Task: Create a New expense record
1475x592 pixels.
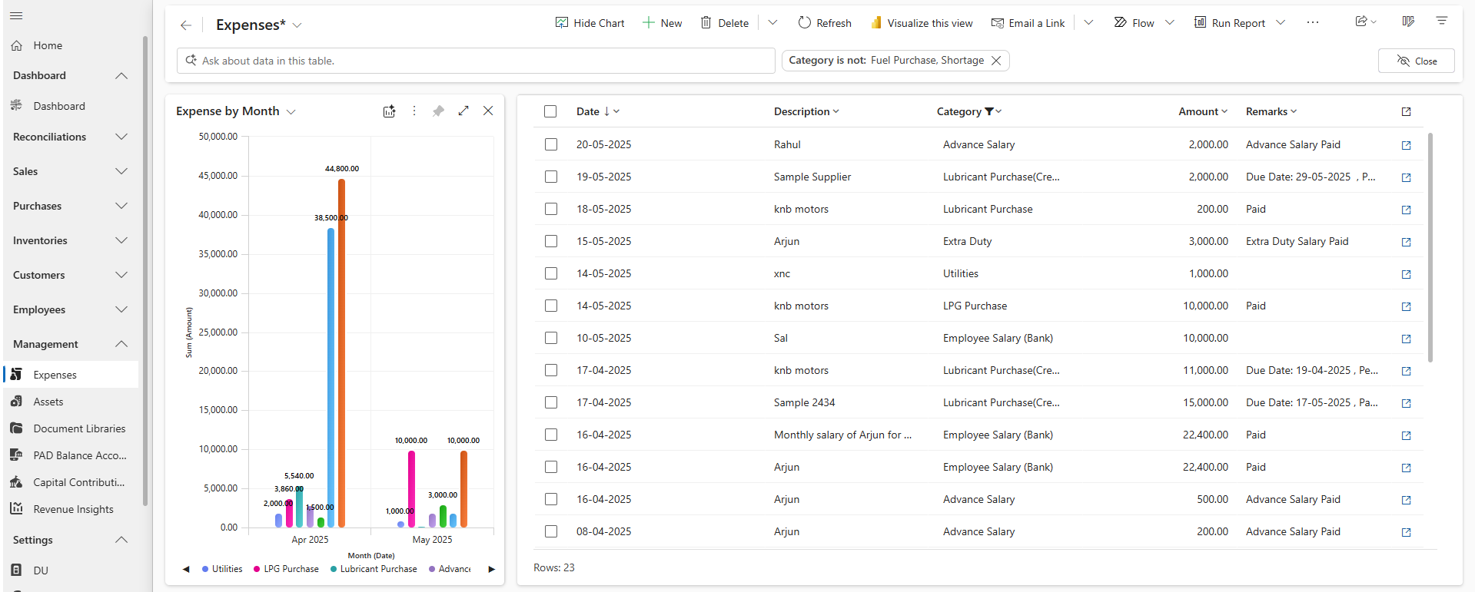Action: (x=663, y=23)
